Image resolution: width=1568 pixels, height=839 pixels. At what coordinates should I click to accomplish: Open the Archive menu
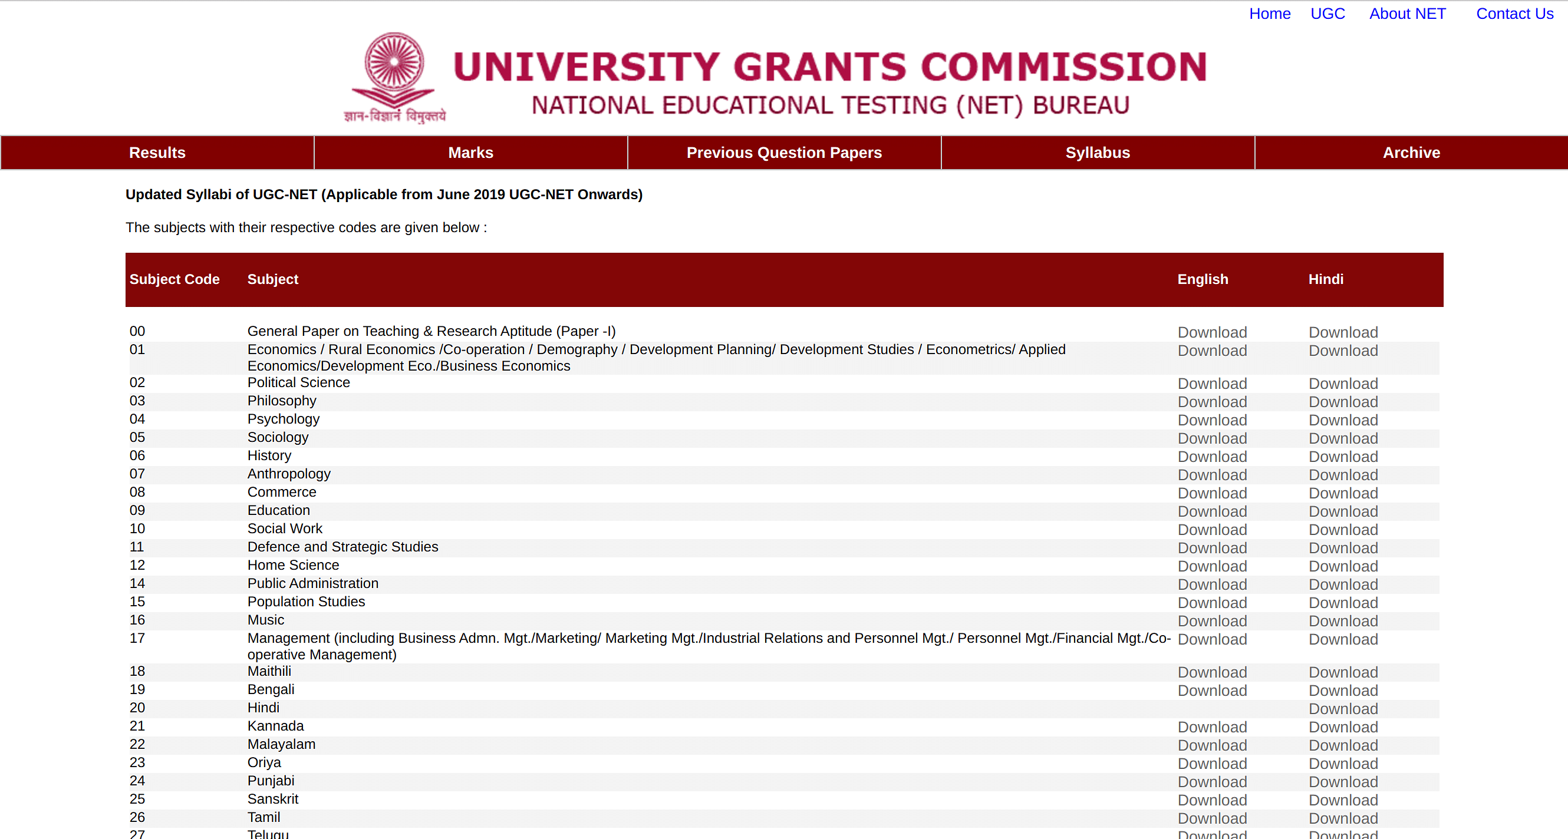point(1411,153)
